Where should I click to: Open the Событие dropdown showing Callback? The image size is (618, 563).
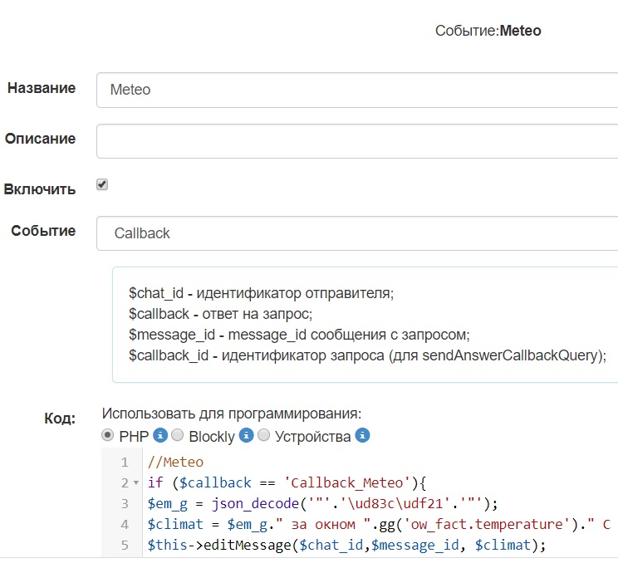[357, 233]
